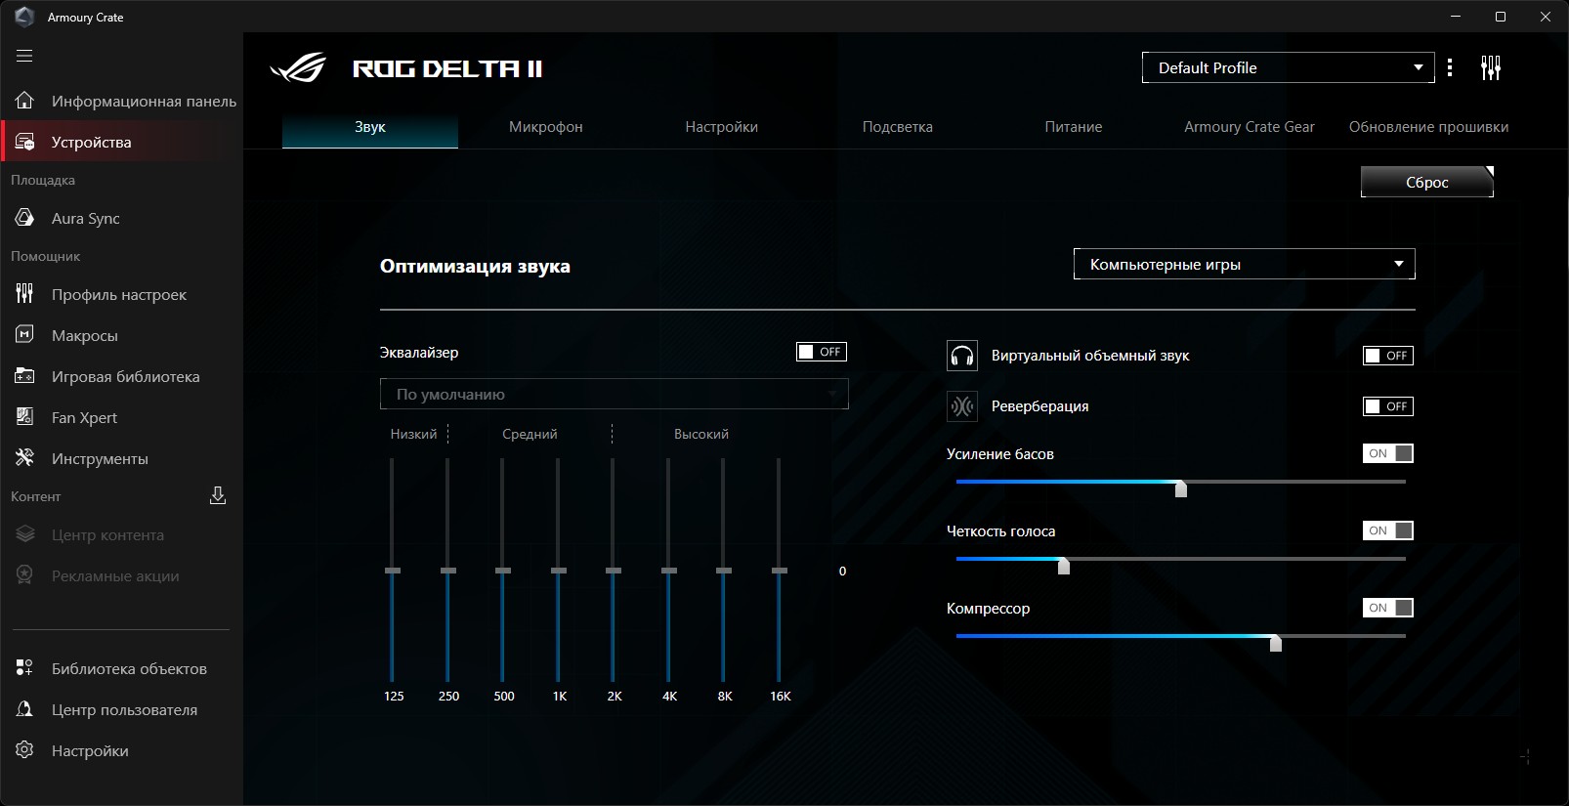Screen dimensions: 1569x806
Task: Click the Armoury Crate app icon in the title bar
Action: (24, 17)
